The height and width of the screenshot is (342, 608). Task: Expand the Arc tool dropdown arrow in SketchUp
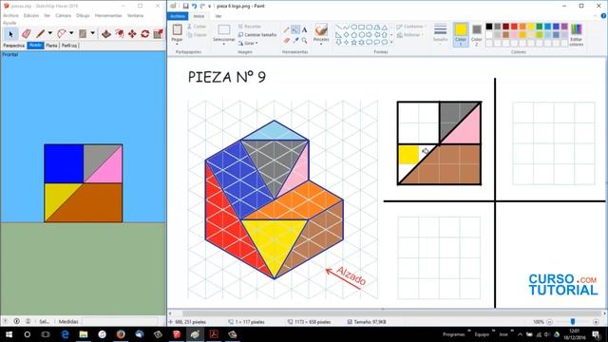click(x=71, y=34)
